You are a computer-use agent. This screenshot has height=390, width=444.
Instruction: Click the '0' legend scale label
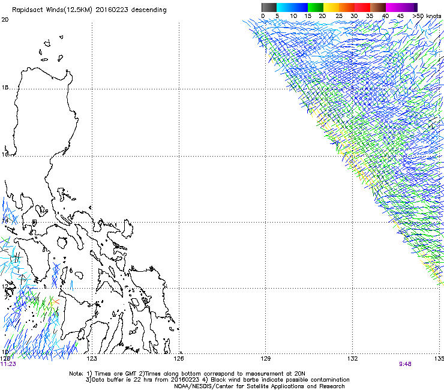(x=263, y=16)
